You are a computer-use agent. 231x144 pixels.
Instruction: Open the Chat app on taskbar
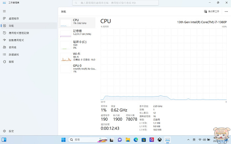click(119, 140)
